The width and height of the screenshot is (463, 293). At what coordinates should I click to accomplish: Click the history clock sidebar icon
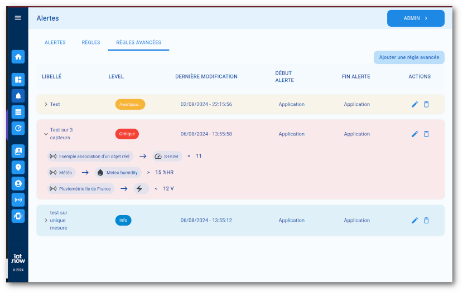point(18,128)
